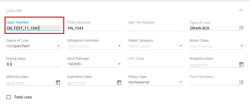The image size is (250, 112).
Task: Click the Claim Number field
Action: point(33,28)
